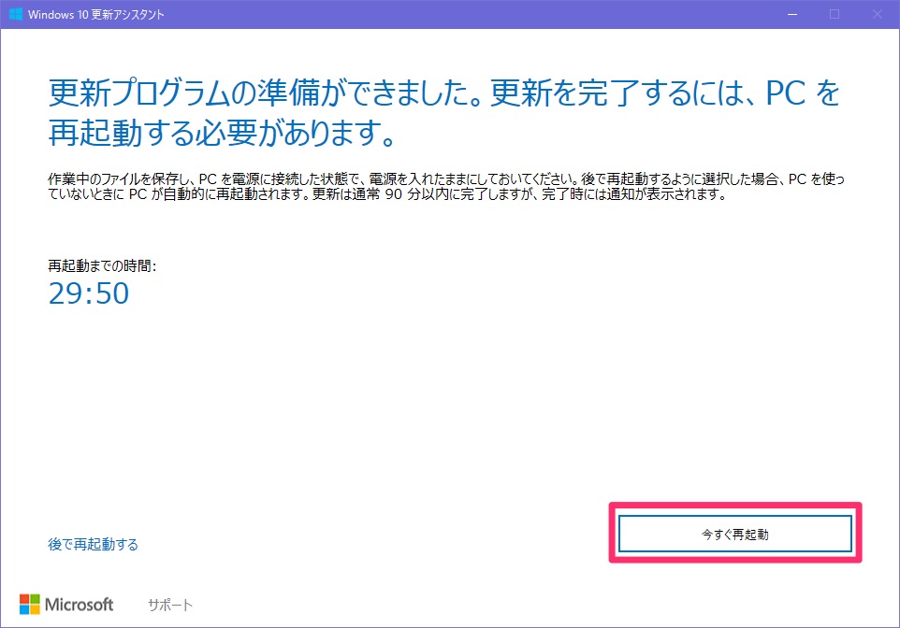The width and height of the screenshot is (900, 628).
Task: Click the Windows 10 更新アシスタント title text
Action: pos(95,15)
